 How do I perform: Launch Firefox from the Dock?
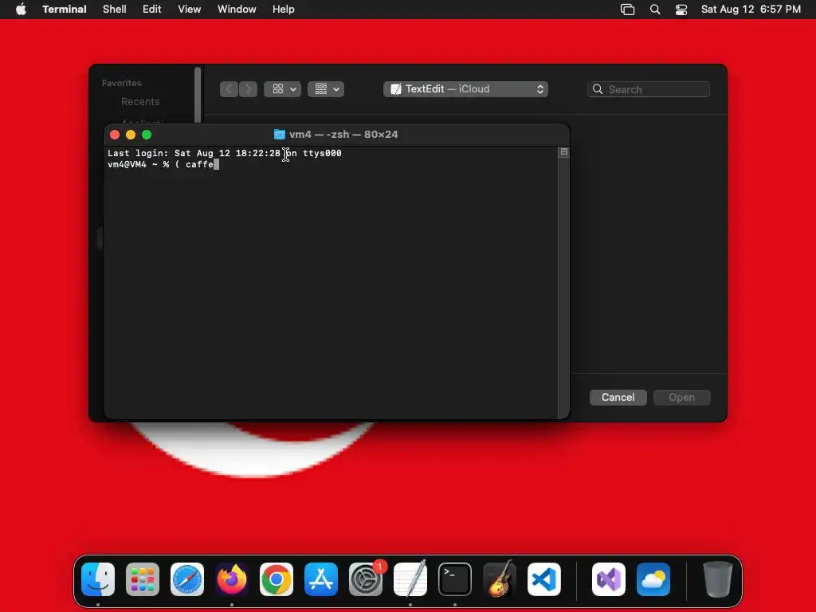coord(232,579)
